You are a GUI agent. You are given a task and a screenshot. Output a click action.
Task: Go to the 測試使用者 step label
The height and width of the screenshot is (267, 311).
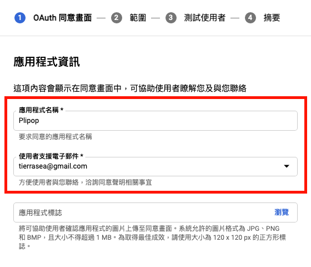[205, 18]
